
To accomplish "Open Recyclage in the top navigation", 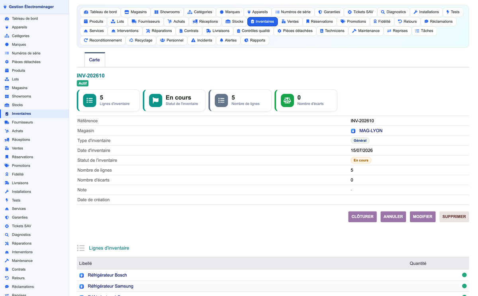I will point(141,40).
